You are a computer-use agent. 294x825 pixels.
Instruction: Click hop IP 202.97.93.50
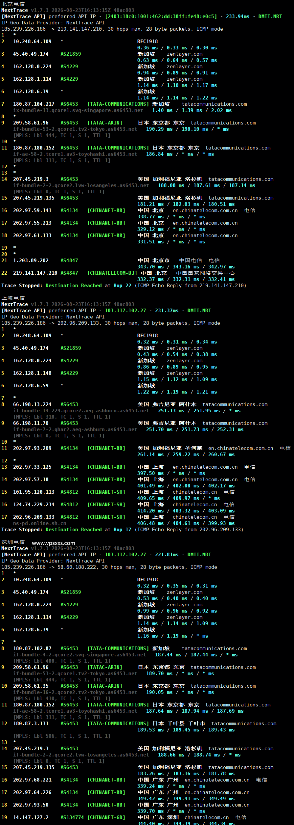(31, 805)
